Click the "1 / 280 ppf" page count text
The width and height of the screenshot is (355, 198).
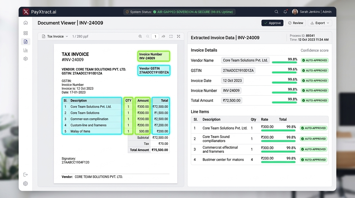[x=80, y=36]
